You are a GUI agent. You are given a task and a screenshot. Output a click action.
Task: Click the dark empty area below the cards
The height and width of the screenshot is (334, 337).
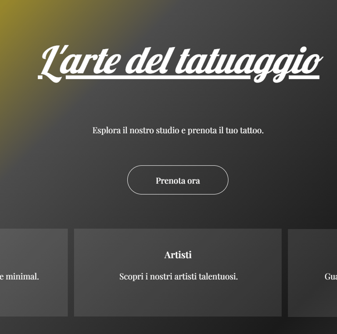pos(168,325)
